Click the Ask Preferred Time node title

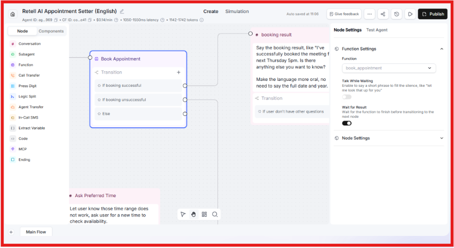[95, 196]
